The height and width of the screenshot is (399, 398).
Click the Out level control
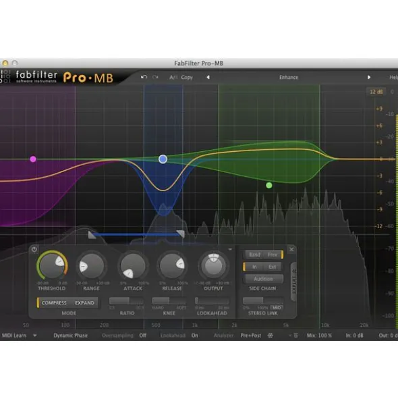coord(388,336)
